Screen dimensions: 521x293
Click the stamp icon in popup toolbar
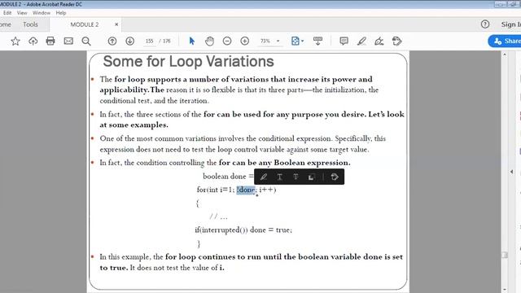pyautogui.click(x=335, y=177)
